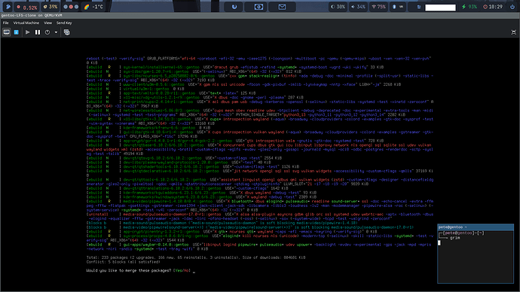
Task: Click the battery 93% indicator
Action: point(470,7)
